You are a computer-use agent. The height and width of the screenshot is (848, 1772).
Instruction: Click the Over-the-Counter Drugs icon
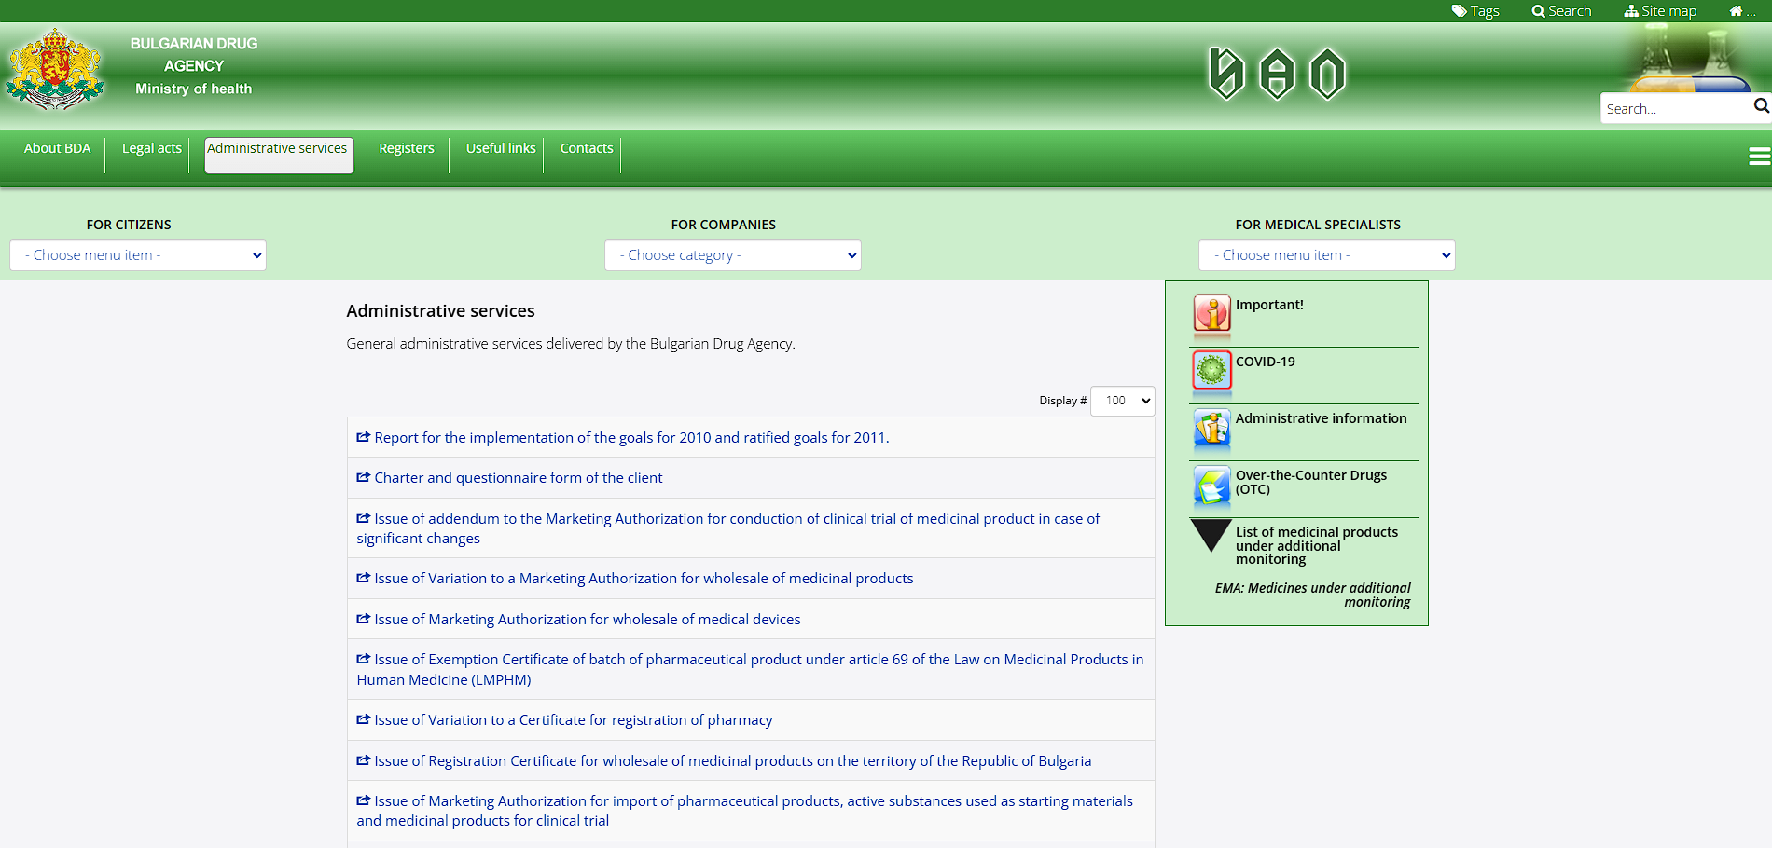pyautogui.click(x=1211, y=485)
